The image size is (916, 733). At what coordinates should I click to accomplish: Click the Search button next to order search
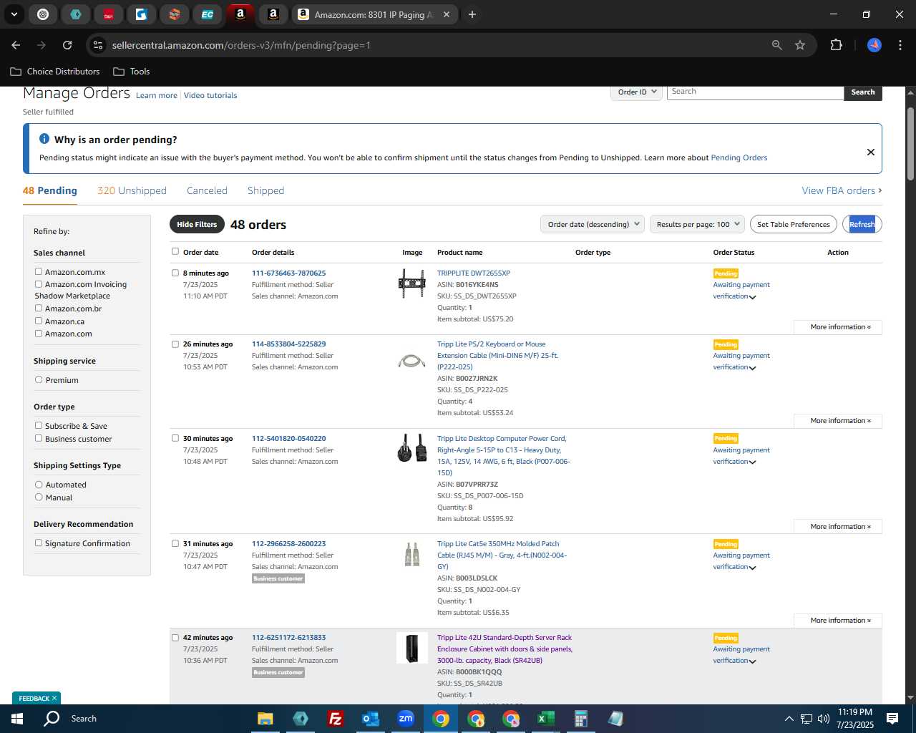pyautogui.click(x=863, y=92)
